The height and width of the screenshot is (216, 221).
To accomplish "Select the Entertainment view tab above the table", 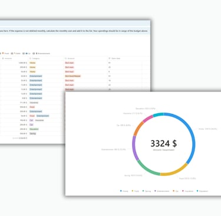I will tap(42, 53).
